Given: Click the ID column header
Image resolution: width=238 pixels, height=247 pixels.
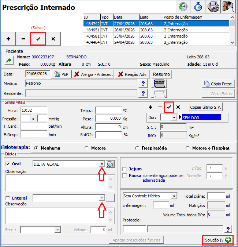Looking at the screenshot, I should click(x=92, y=17).
